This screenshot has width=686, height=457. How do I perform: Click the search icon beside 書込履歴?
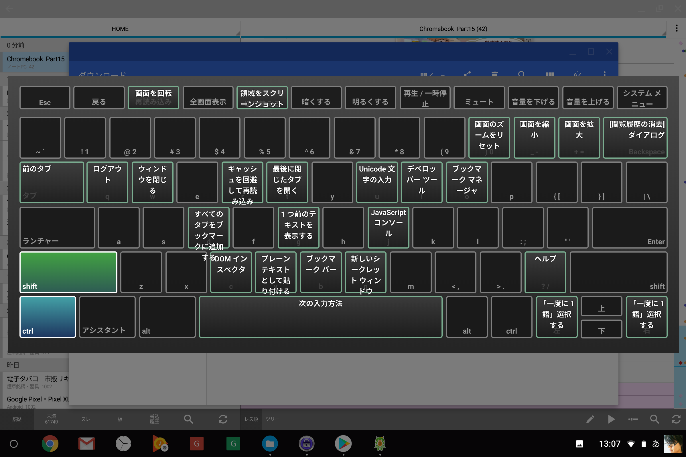coord(189,419)
